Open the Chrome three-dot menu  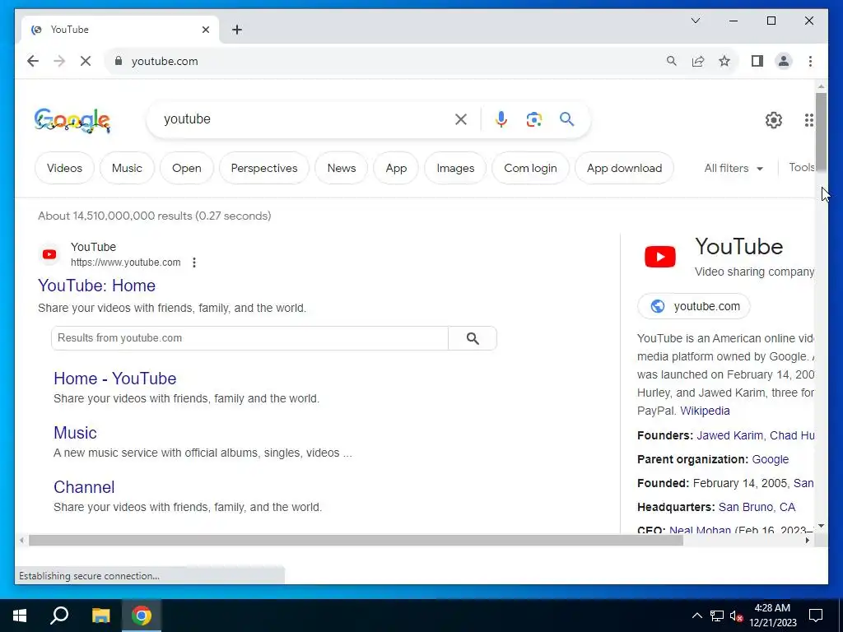[810, 61]
